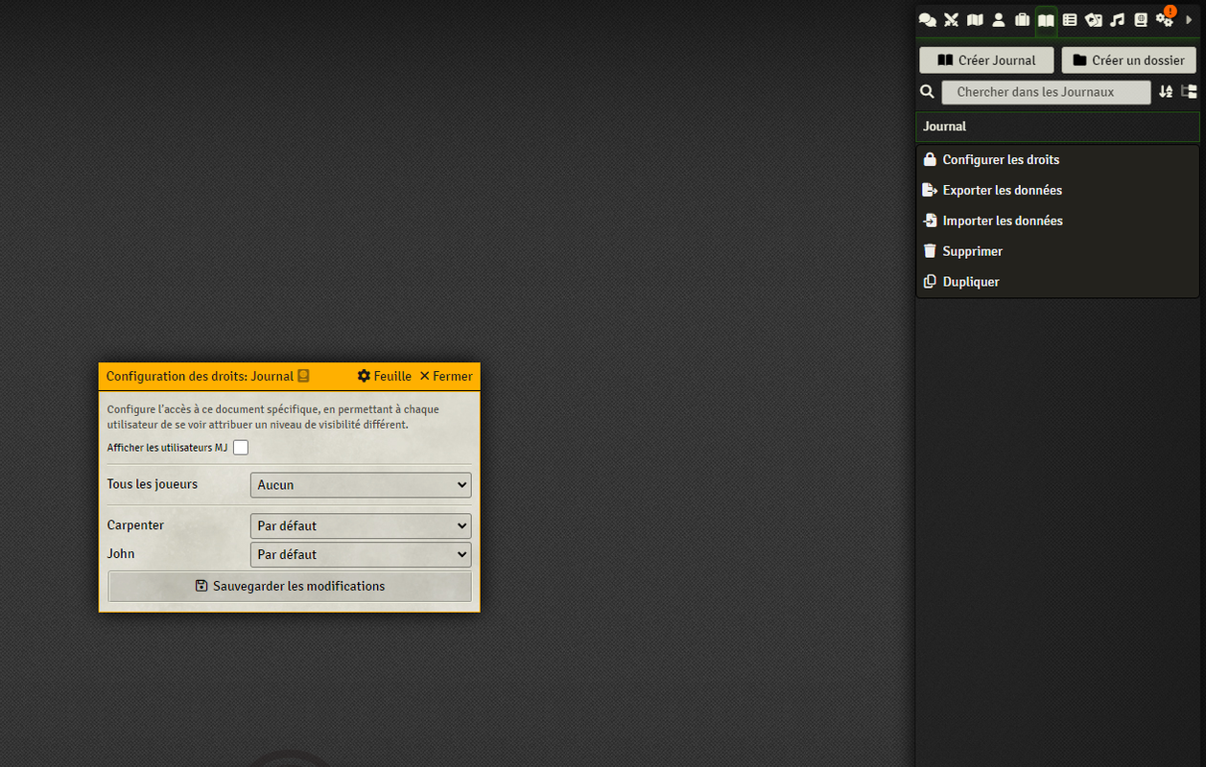Click the Configuration des droits: Journal title
The width and height of the screenshot is (1206, 767).
[x=200, y=376]
